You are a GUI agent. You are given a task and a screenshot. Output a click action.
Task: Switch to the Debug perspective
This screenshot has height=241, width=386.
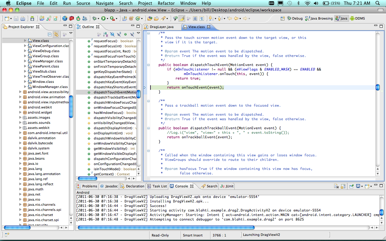coord(295,18)
